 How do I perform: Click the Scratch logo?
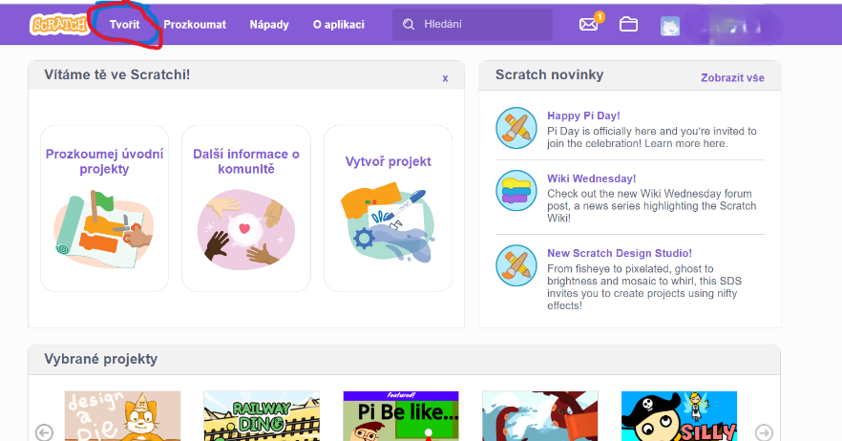tap(59, 25)
